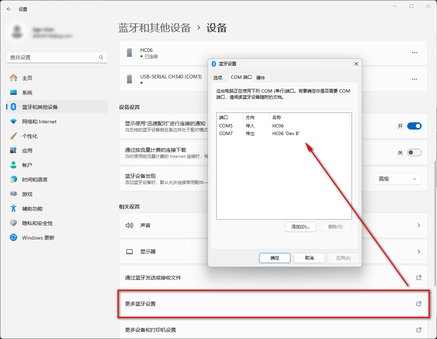This screenshot has width=437, height=339.
Task: Enable download over metered connections toggle
Action: click(x=414, y=152)
